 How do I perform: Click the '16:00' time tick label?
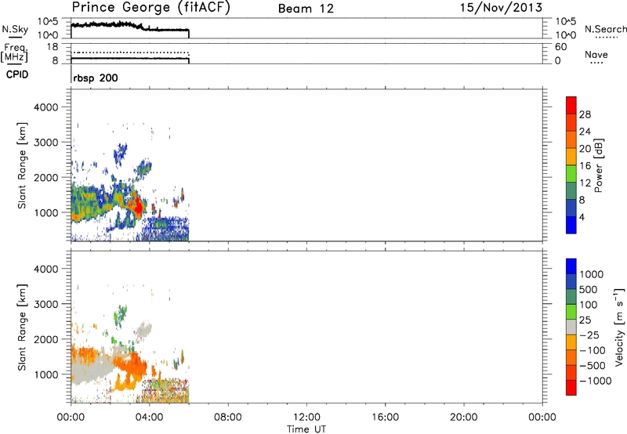tap(385, 418)
